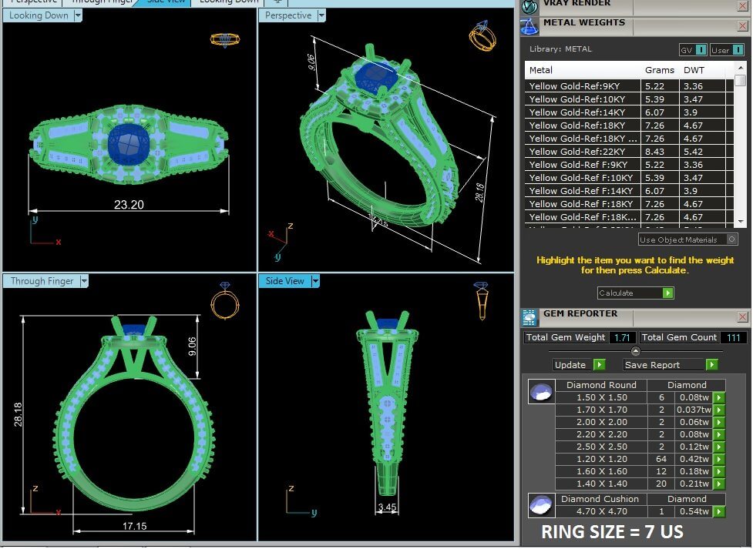Click green arrow beside 1.50 X 1.50 row
The height and width of the screenshot is (549, 753).
(x=719, y=398)
